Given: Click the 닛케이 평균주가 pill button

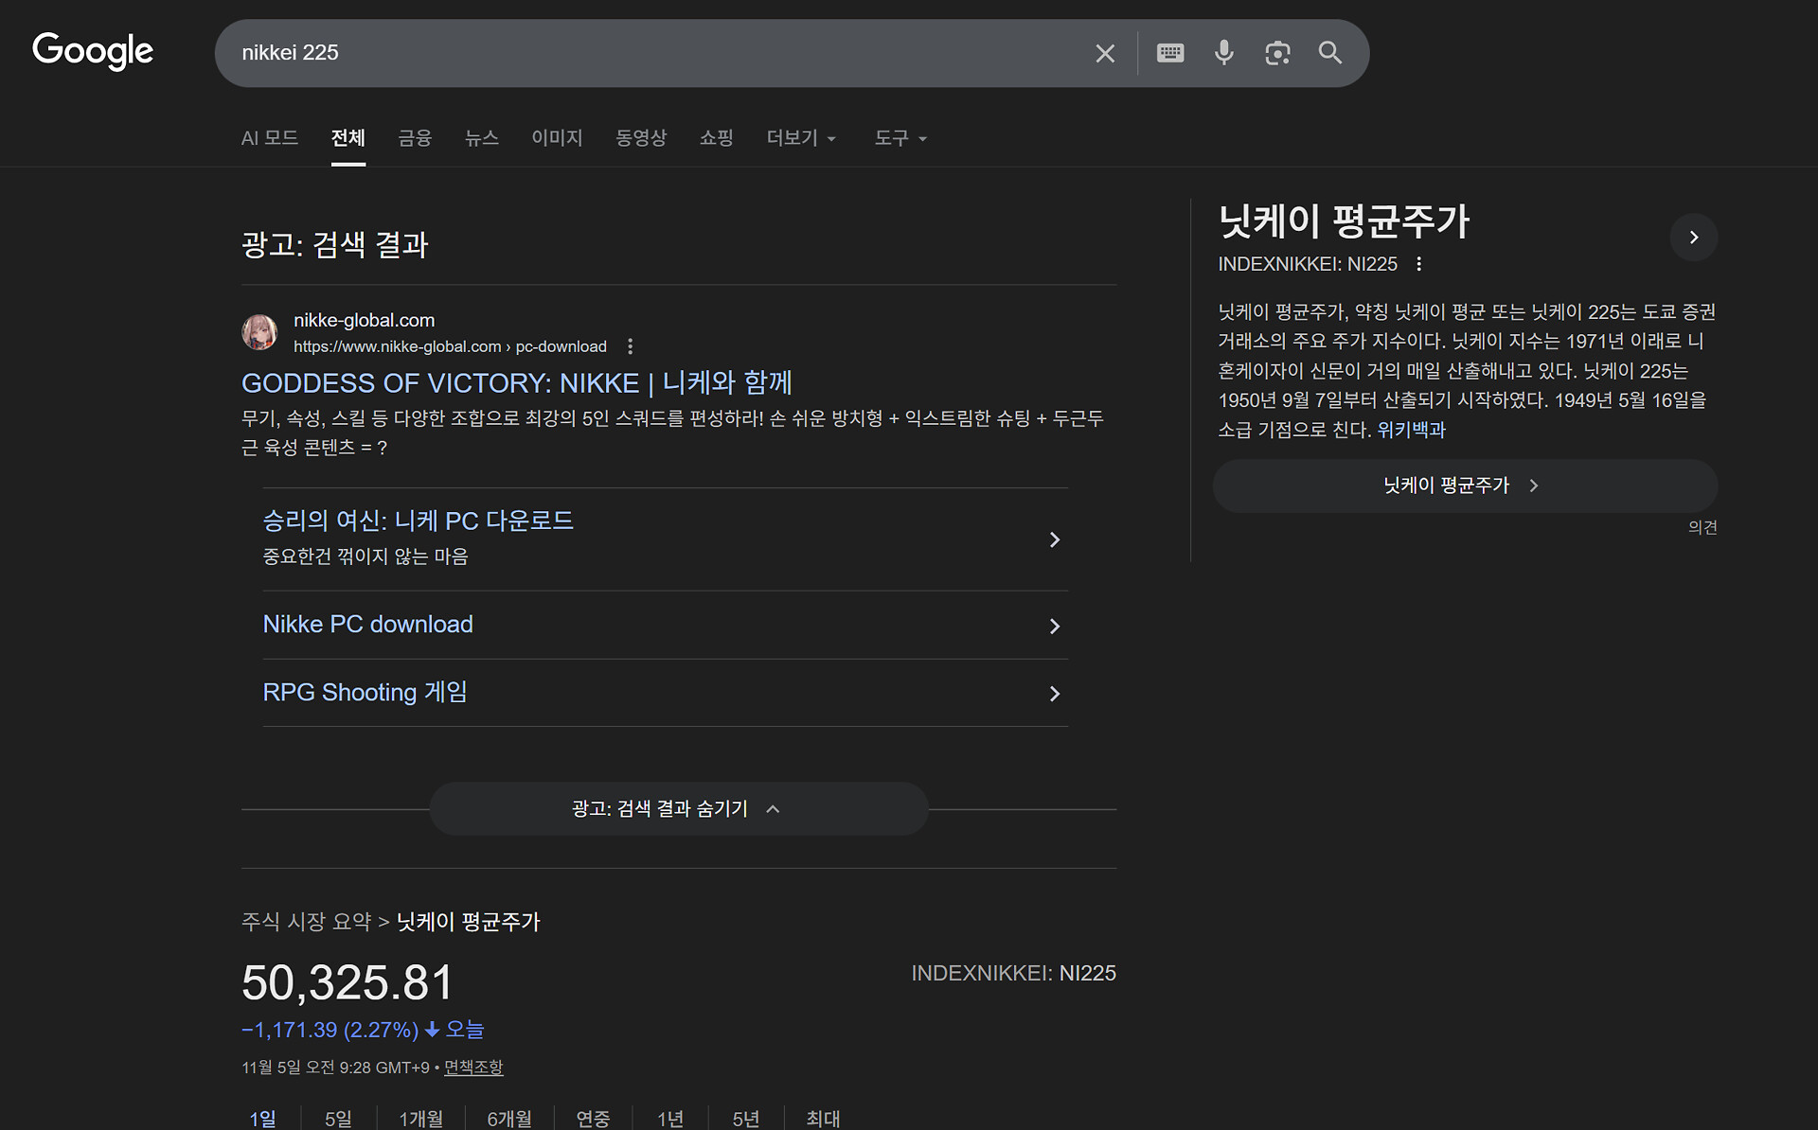Looking at the screenshot, I should tap(1464, 486).
